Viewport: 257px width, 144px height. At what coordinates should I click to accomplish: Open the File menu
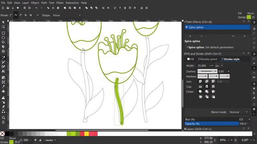3,3
